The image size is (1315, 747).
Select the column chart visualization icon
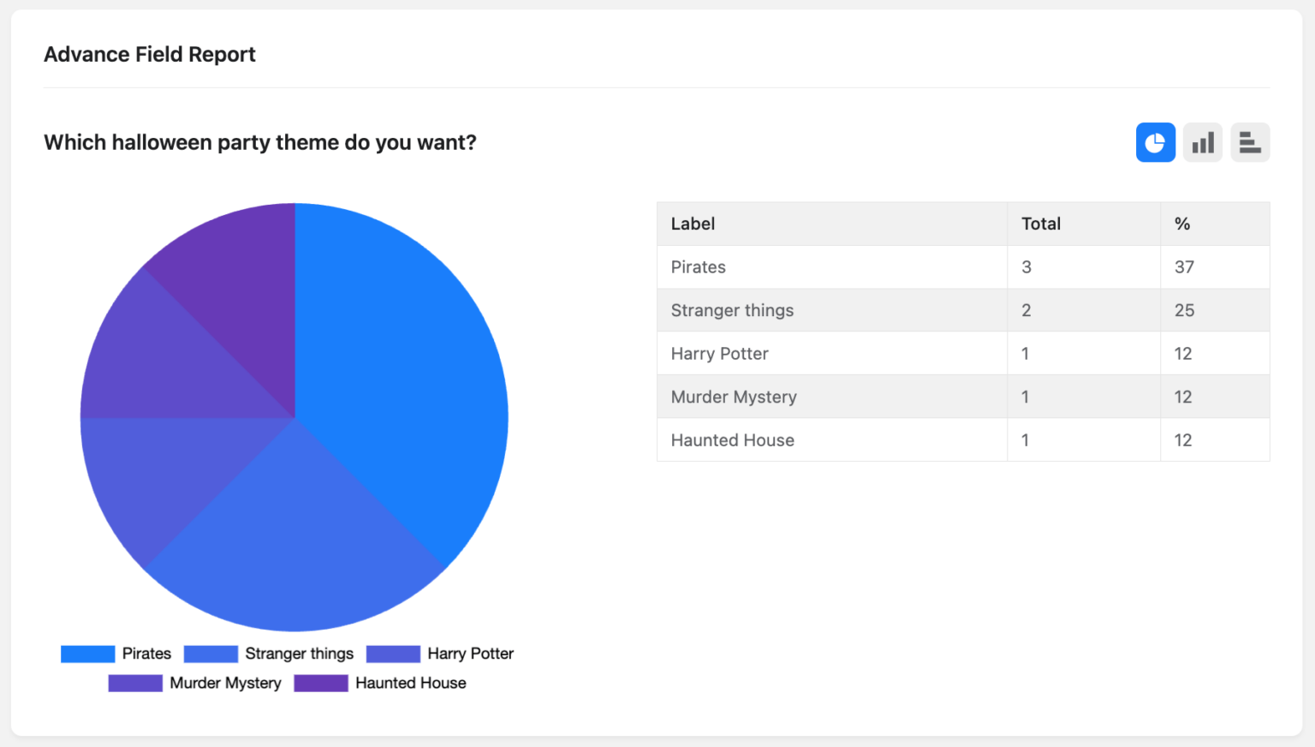pyautogui.click(x=1203, y=142)
